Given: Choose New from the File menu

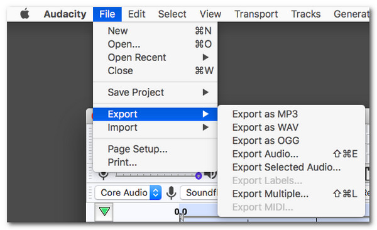Looking at the screenshot, I should 155,31.
